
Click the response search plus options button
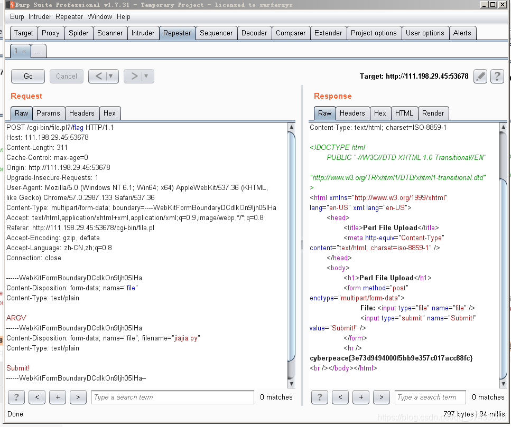point(361,397)
